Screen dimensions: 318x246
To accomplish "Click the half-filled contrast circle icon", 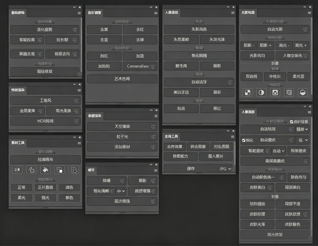I will 261,92.
